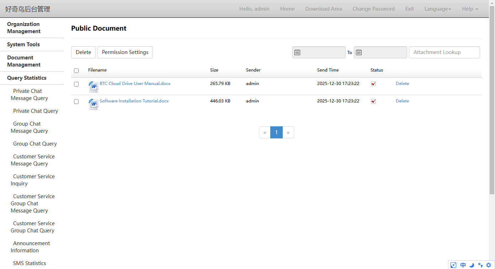
Task: Click the Permission Settings button
Action: point(125,52)
